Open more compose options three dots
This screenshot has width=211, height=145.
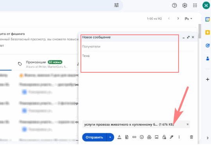click(179, 137)
